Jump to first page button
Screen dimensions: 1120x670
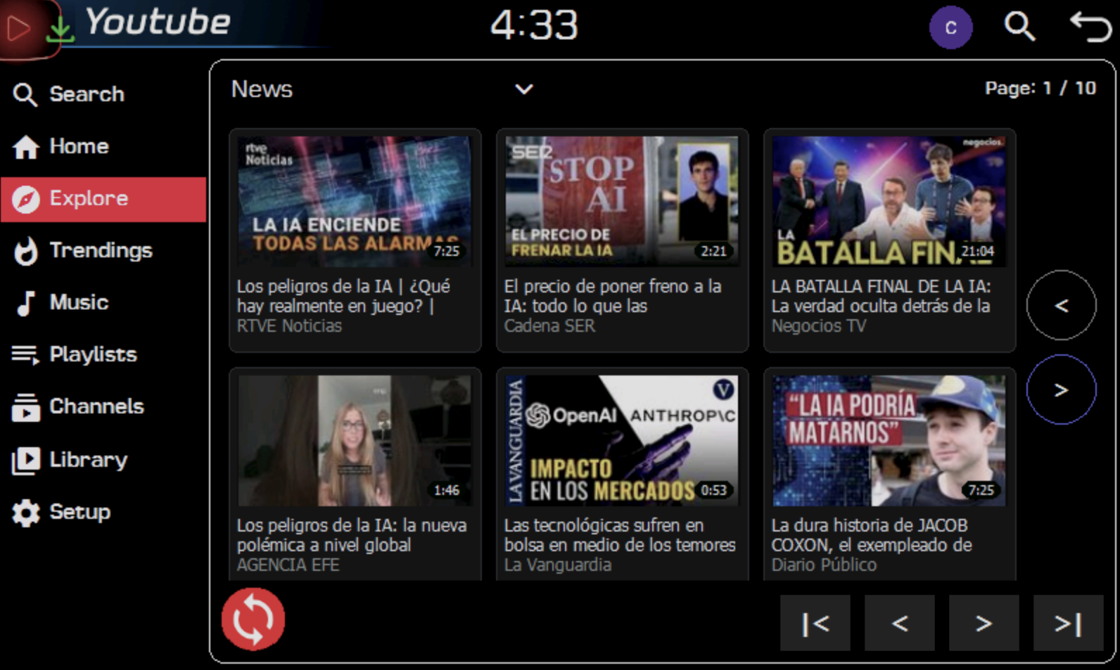coord(815,623)
